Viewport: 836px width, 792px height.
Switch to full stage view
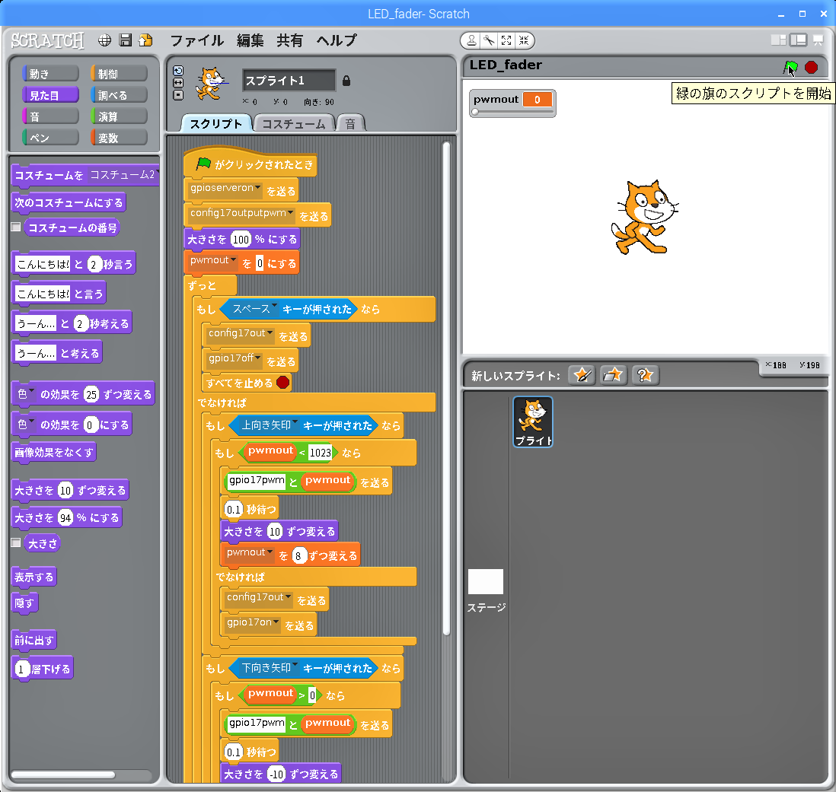[x=798, y=40]
